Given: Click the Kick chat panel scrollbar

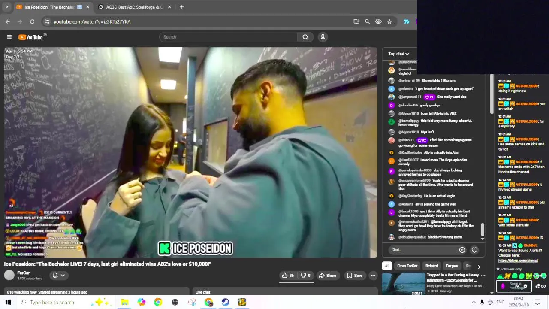Looking at the screenshot, I should pyautogui.click(x=492, y=94).
